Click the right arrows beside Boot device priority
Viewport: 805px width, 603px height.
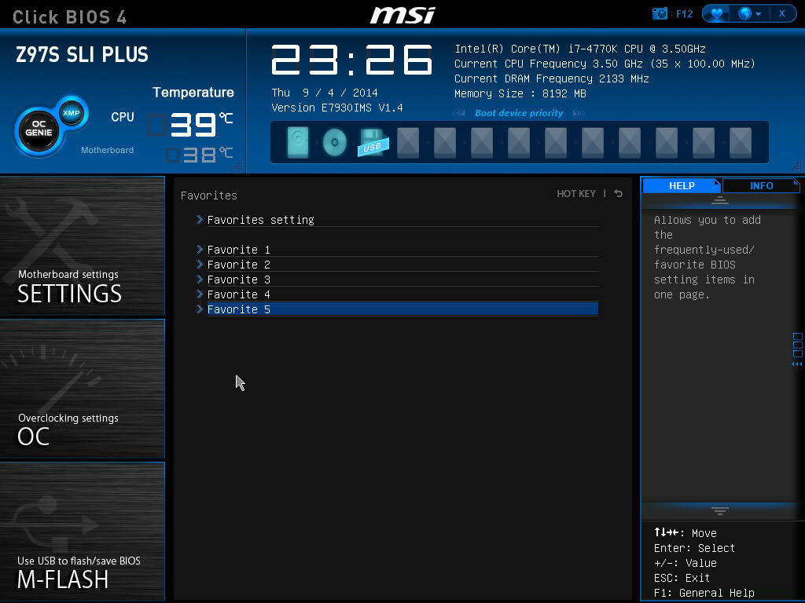[x=578, y=113]
